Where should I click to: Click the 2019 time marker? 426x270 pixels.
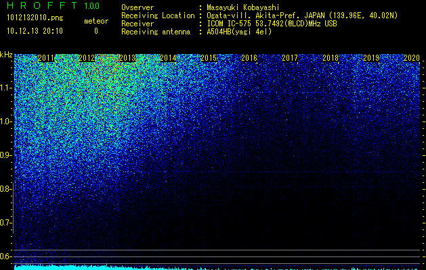(x=371, y=58)
